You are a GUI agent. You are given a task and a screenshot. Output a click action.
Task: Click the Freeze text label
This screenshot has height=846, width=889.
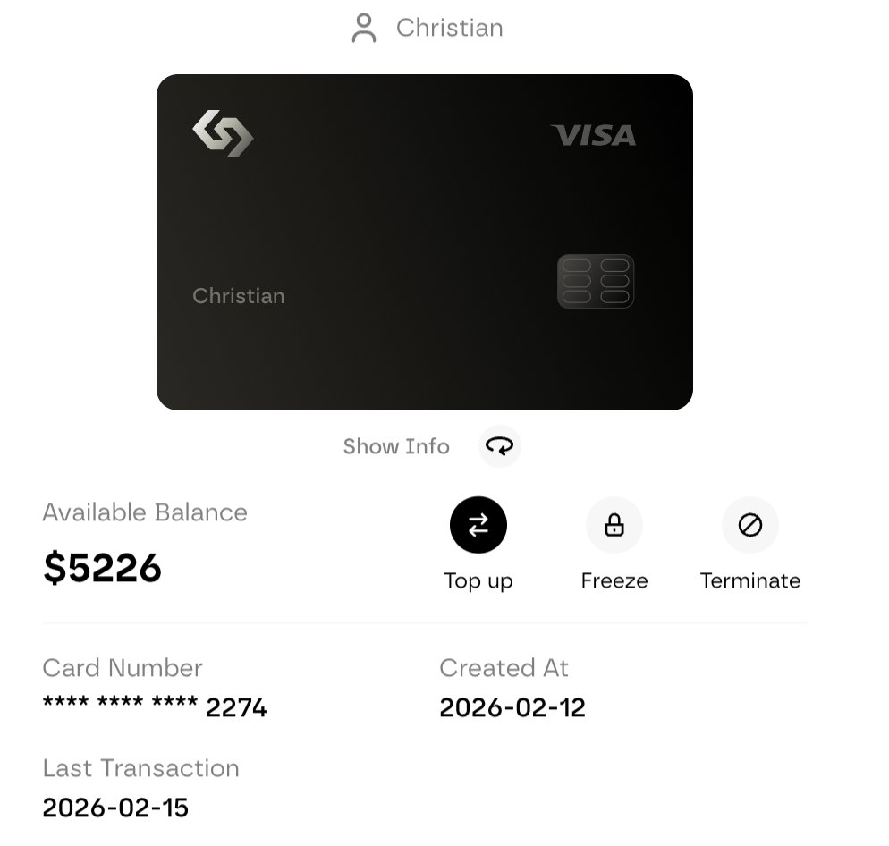[614, 580]
